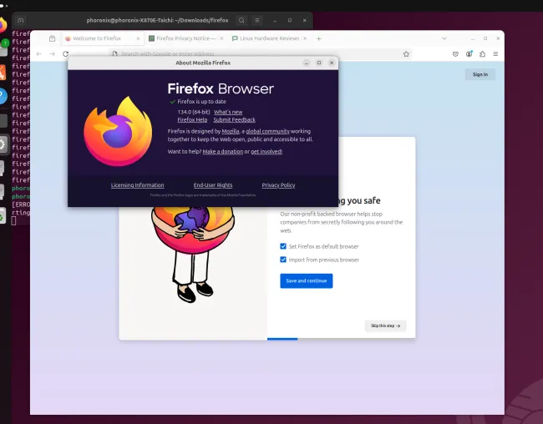Open the Firefox Help link
Screen dimensions: 543x424
click(192, 119)
